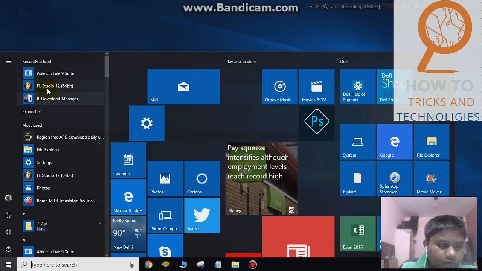This screenshot has width=482, height=271.
Task: Launch the Movie Maker tile
Action: click(x=432, y=178)
